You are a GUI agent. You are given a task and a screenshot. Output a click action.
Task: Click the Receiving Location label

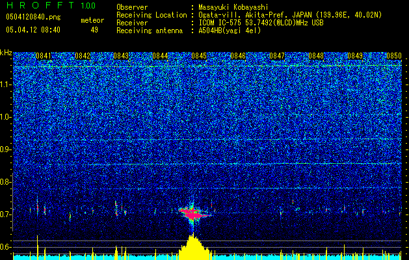click(x=152, y=15)
